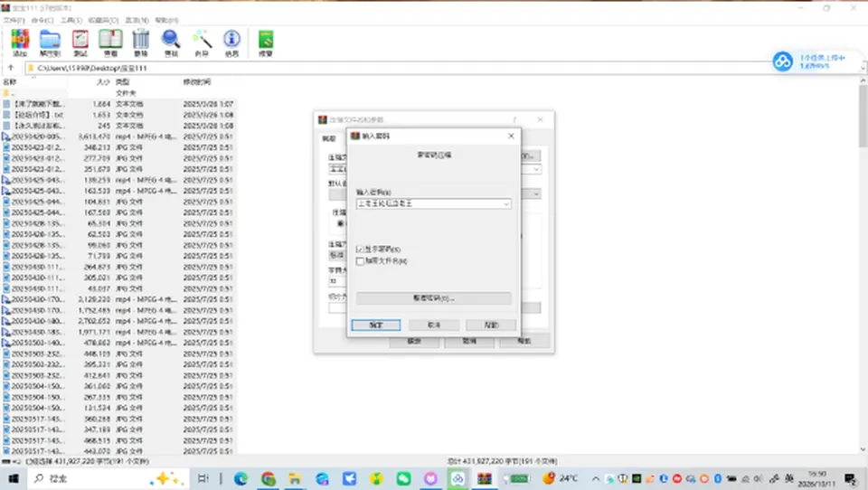The width and height of the screenshot is (868, 490).
Task: Open the Tools (工具) menu
Action: [71, 20]
